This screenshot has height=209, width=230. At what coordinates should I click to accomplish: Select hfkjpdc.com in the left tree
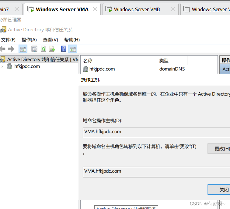click(27, 66)
